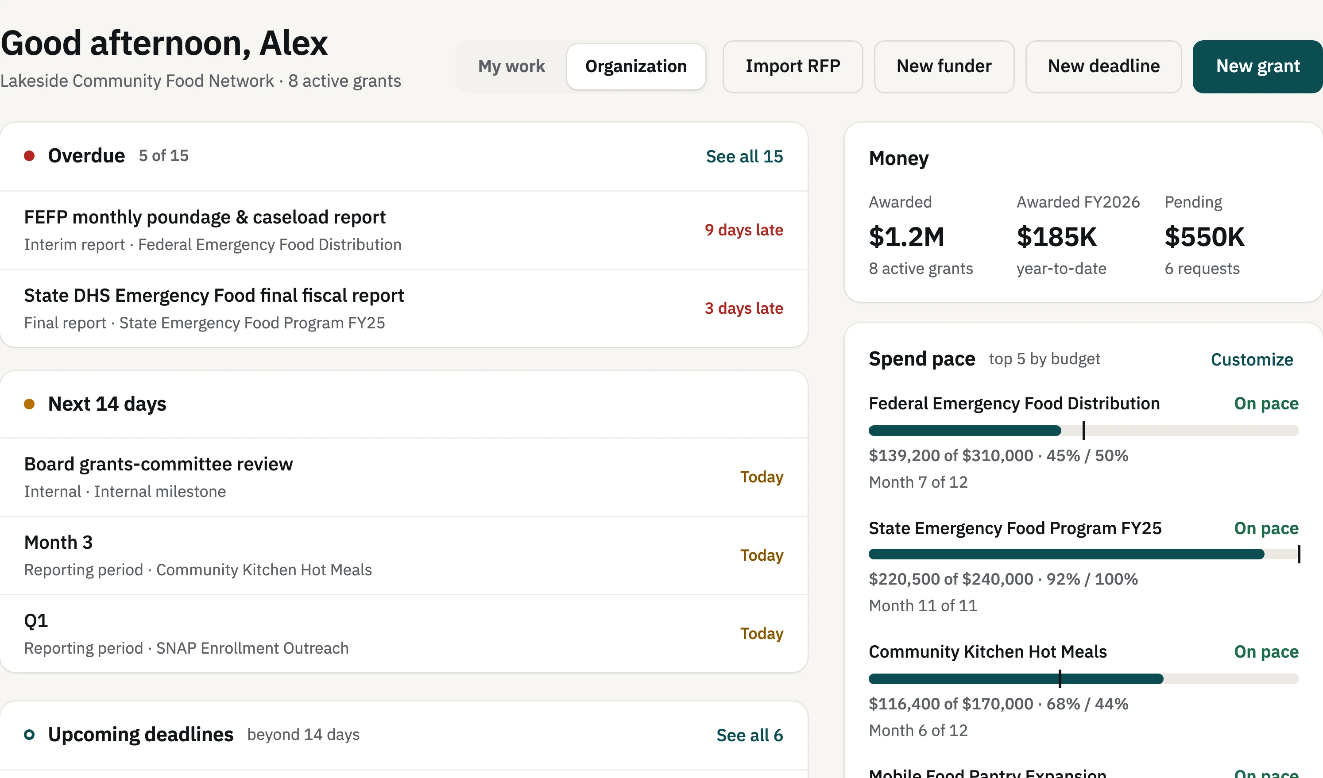
Task: Click Today label for Board grants-committee review
Action: point(761,477)
